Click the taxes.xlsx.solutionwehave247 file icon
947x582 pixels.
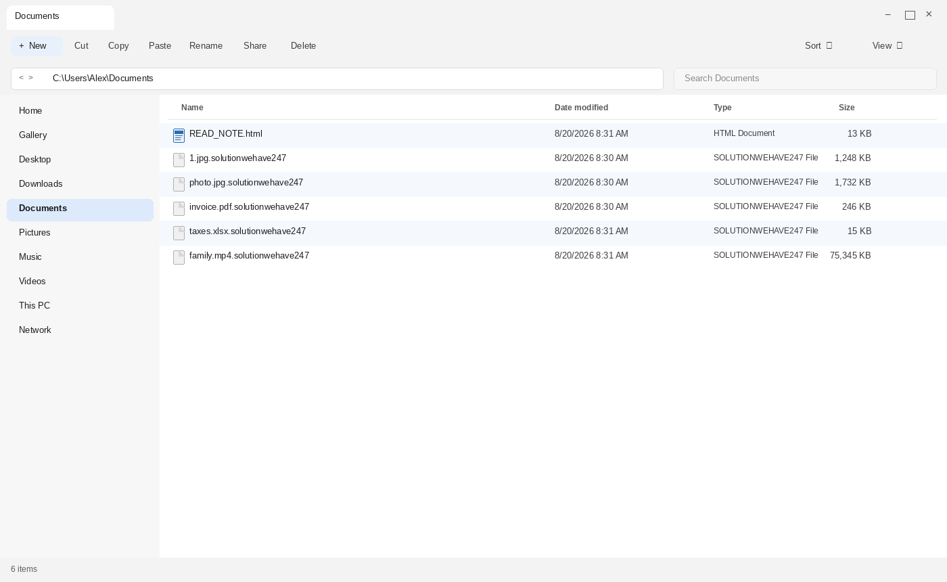click(179, 233)
